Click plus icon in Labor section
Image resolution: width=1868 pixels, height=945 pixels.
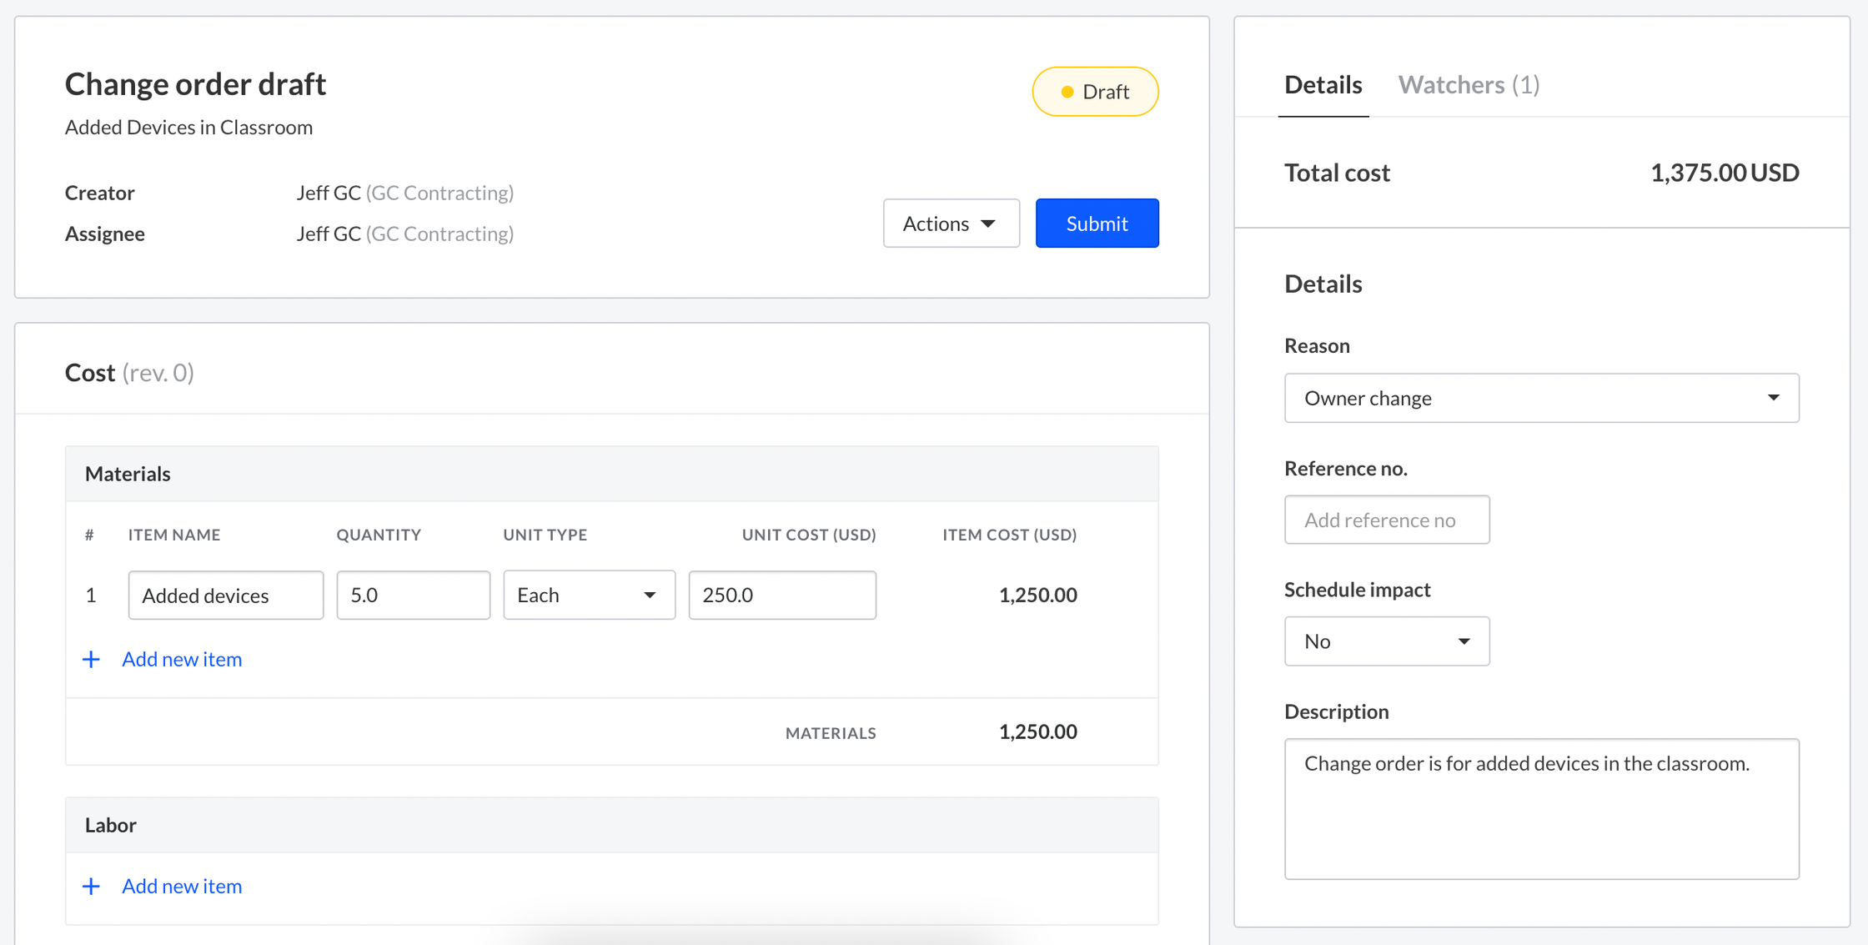[91, 887]
